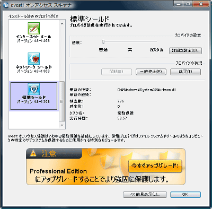Select the インターネット メール provider icon
The height and width of the screenshot is (209, 212).
(x=33, y=28)
